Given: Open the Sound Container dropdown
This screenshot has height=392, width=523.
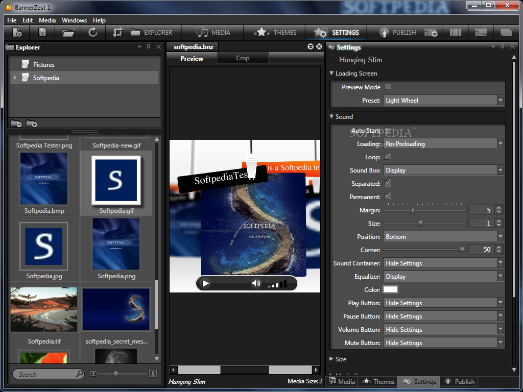Looking at the screenshot, I should [443, 263].
